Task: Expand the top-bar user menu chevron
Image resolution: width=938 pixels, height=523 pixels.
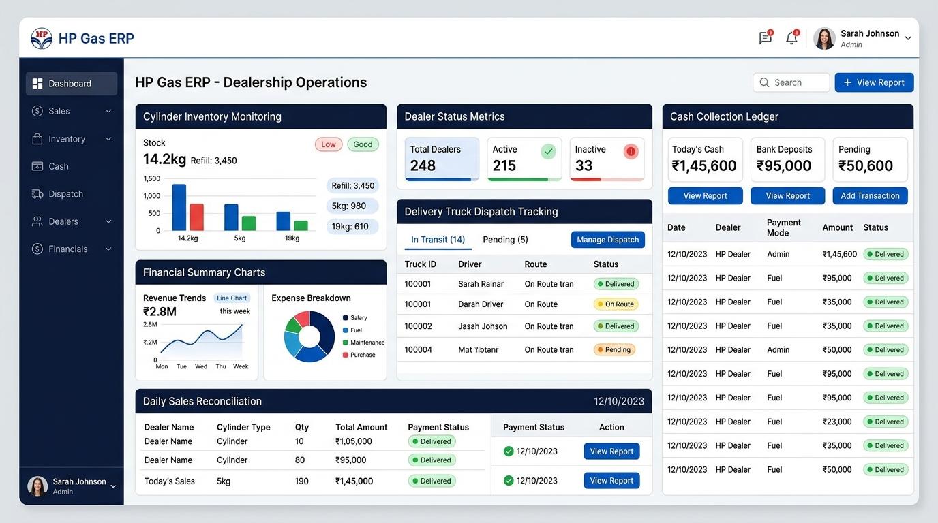Action: point(908,39)
